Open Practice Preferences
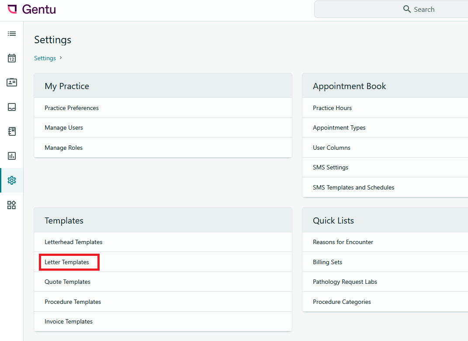The height and width of the screenshot is (341, 468). point(72,108)
